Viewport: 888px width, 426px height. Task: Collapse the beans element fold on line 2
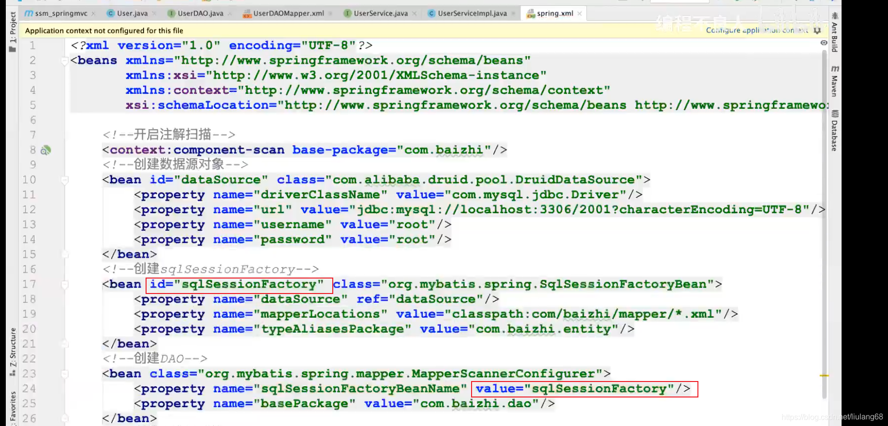pyautogui.click(x=64, y=61)
